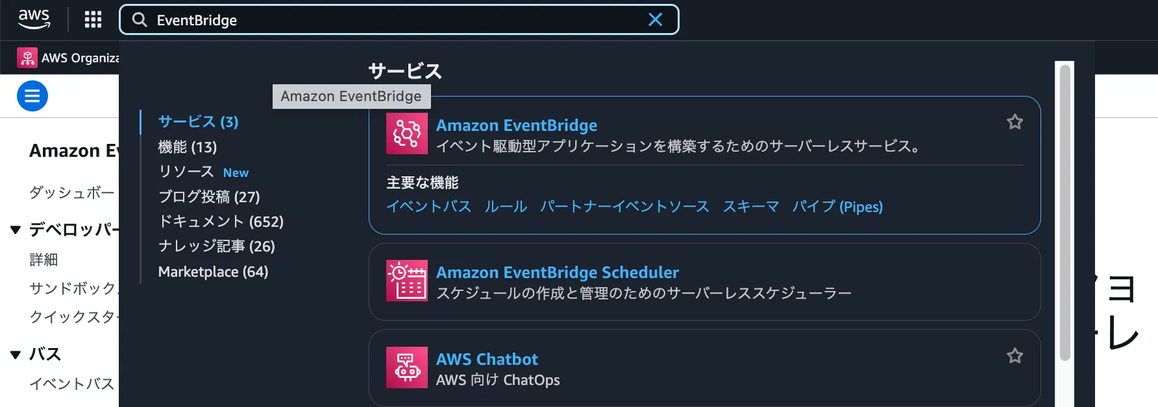Collapse the デベロッパー sidebar section

16,229
